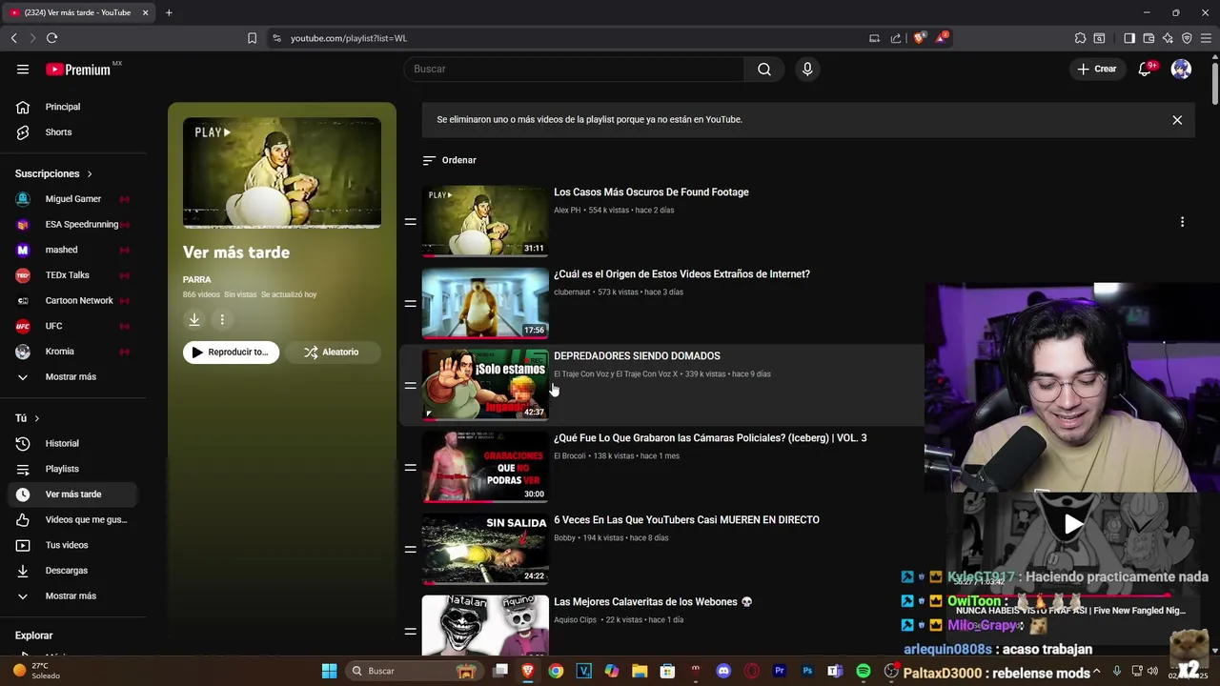Open playlist three-dot options menu

222,320
